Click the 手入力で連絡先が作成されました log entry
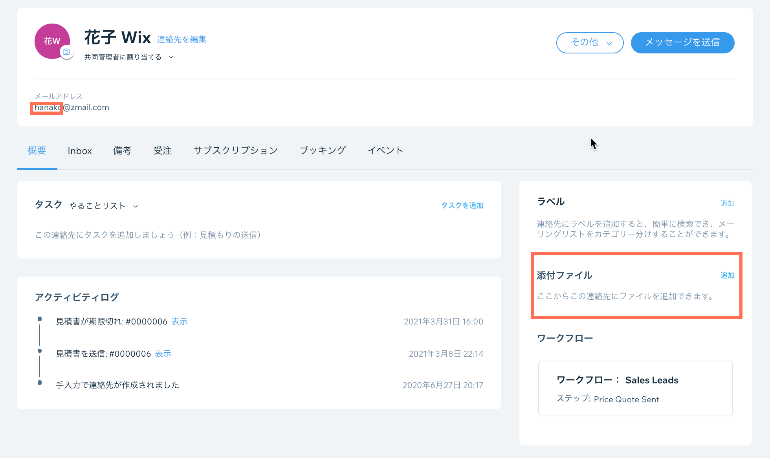Image resolution: width=770 pixels, height=458 pixels. point(117,385)
